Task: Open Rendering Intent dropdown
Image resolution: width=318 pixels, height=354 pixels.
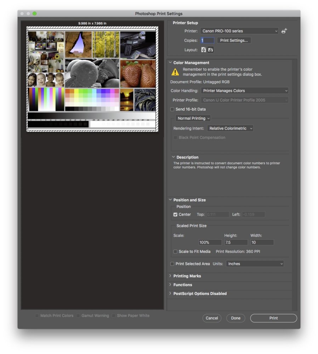Action: tap(230, 128)
